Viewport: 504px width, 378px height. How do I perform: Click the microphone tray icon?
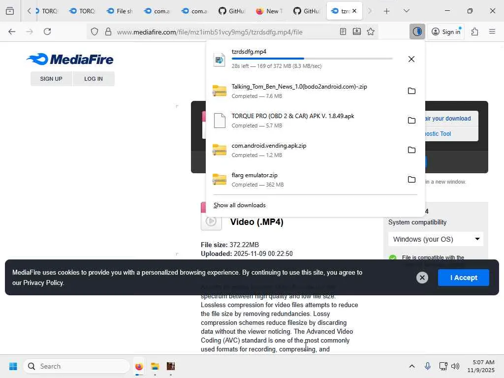(428, 366)
